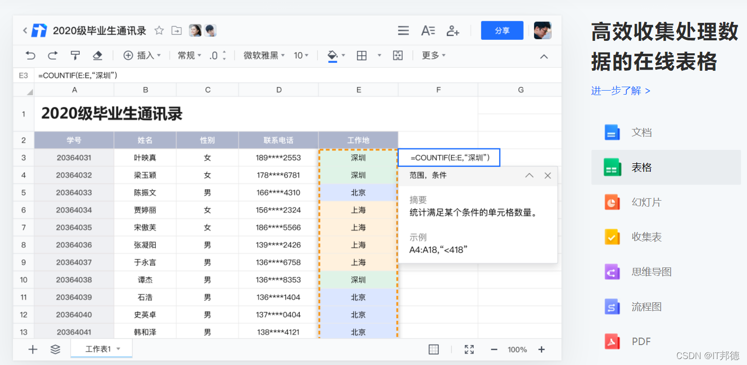Click the merge cells icon

[x=397, y=55]
